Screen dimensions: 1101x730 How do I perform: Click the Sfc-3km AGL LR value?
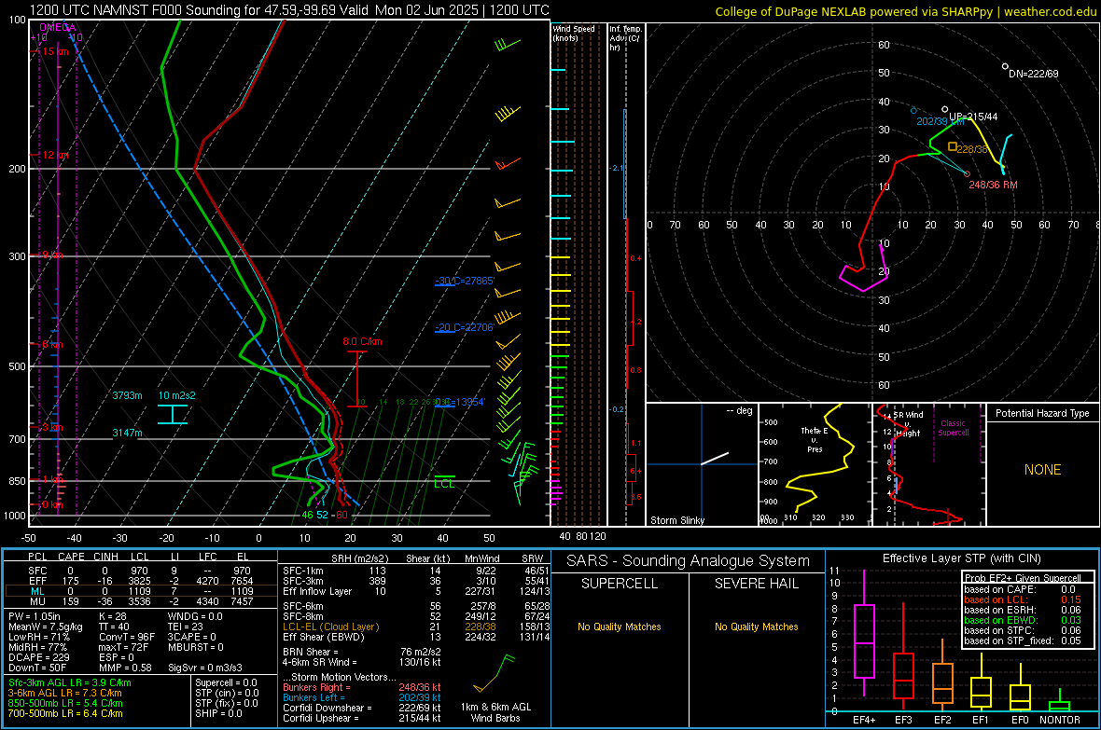(x=70, y=682)
